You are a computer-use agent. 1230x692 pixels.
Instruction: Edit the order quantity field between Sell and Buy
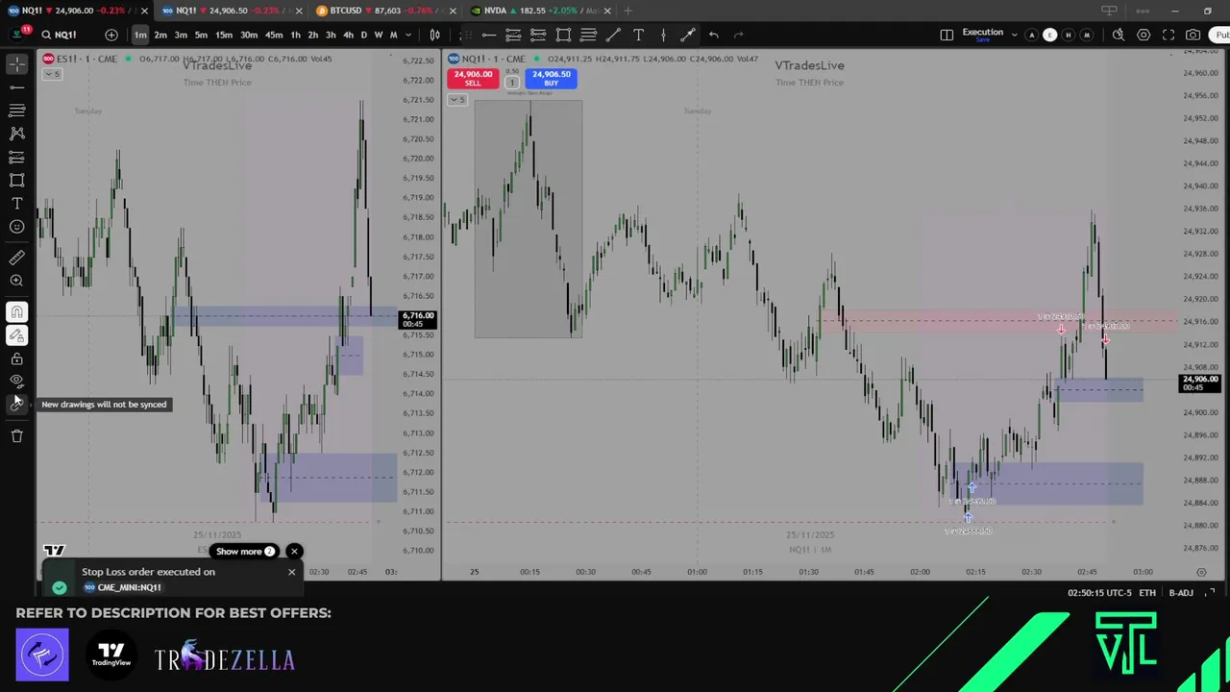[x=512, y=82]
